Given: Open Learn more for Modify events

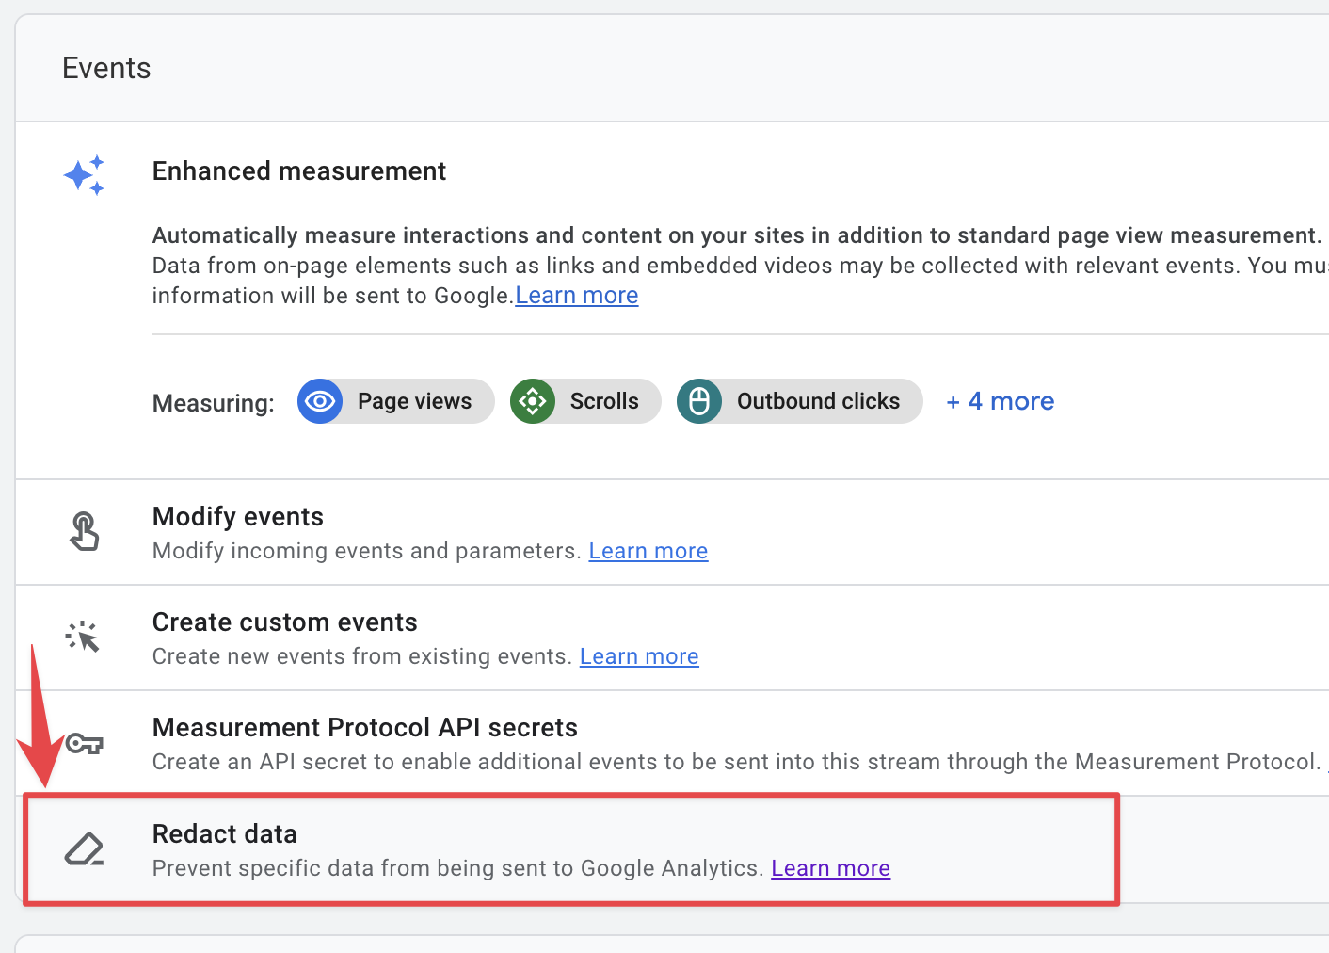Looking at the screenshot, I should click(x=648, y=551).
